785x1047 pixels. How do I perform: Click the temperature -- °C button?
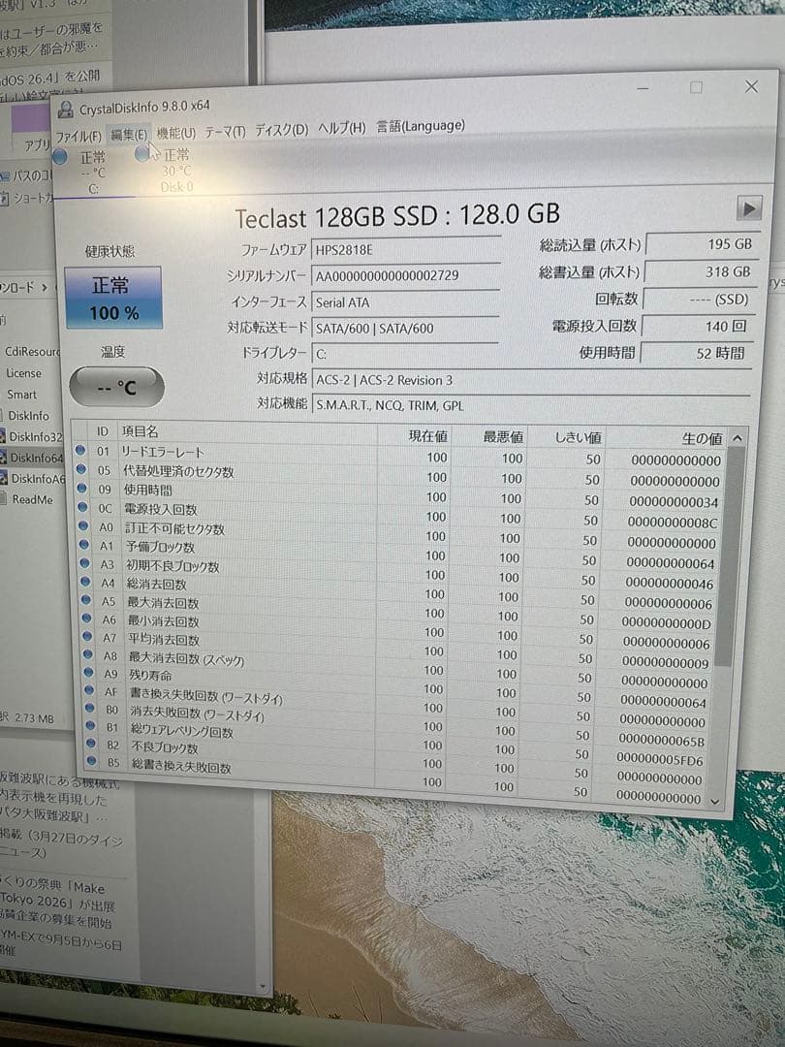(117, 387)
